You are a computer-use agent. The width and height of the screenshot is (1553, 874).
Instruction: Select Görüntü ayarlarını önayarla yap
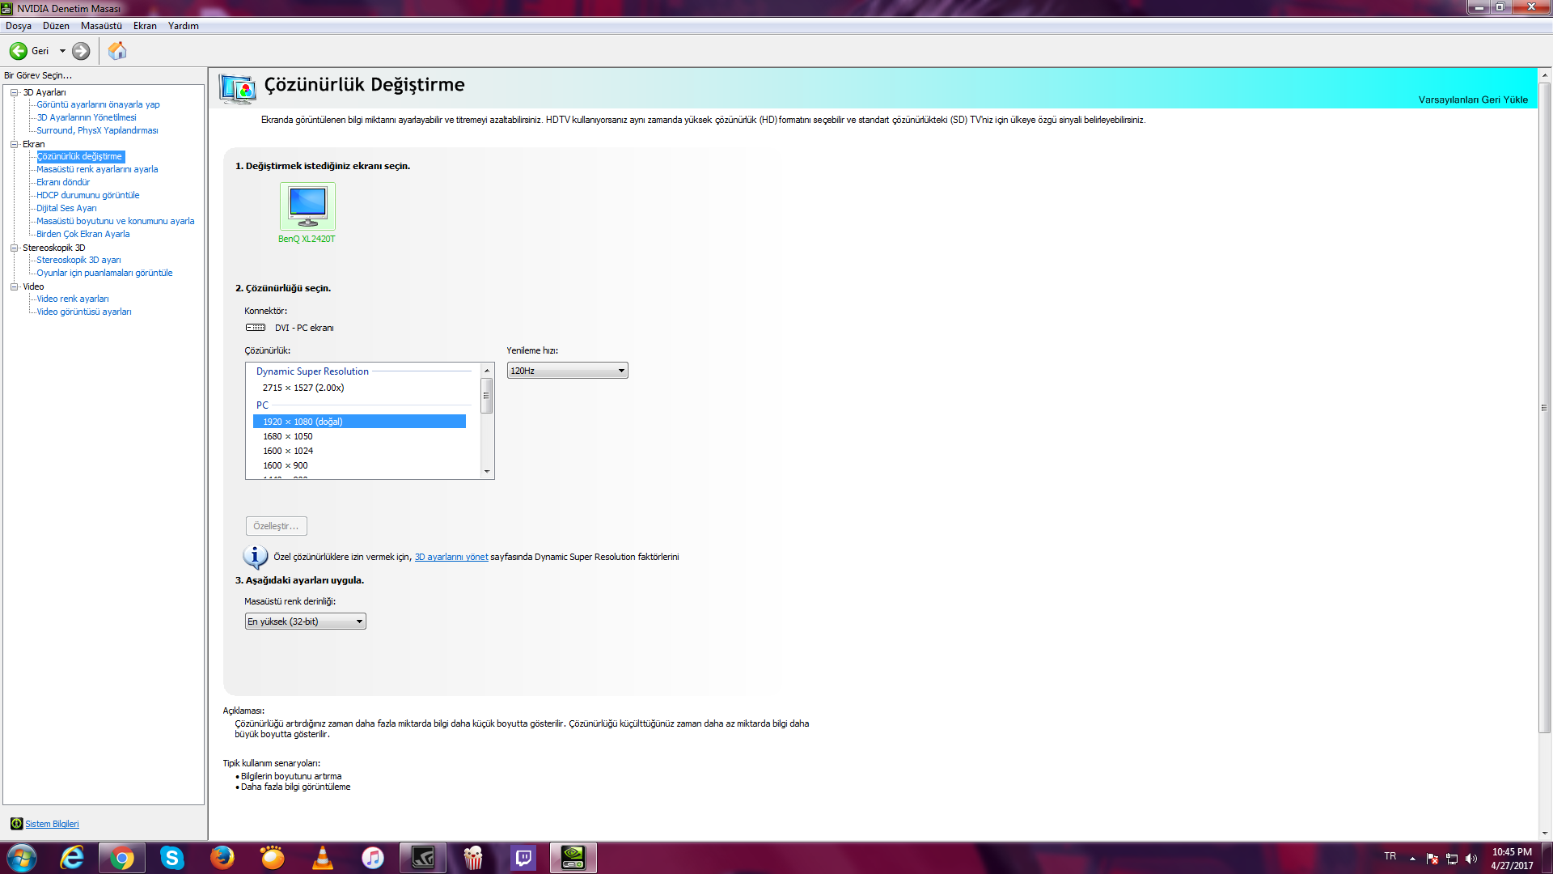click(x=98, y=104)
